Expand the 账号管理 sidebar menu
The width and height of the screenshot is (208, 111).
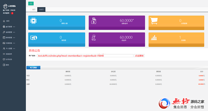tap(10, 26)
